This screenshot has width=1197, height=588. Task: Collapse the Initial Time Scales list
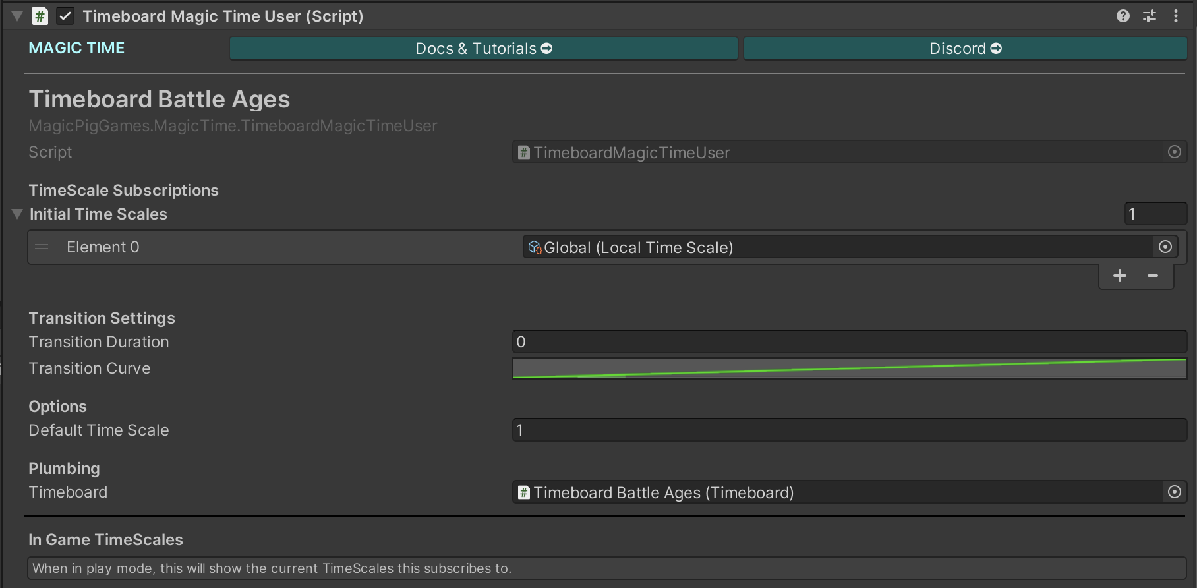click(x=17, y=214)
